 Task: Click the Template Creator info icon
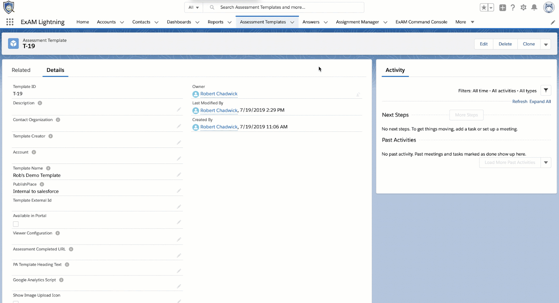[51, 136]
